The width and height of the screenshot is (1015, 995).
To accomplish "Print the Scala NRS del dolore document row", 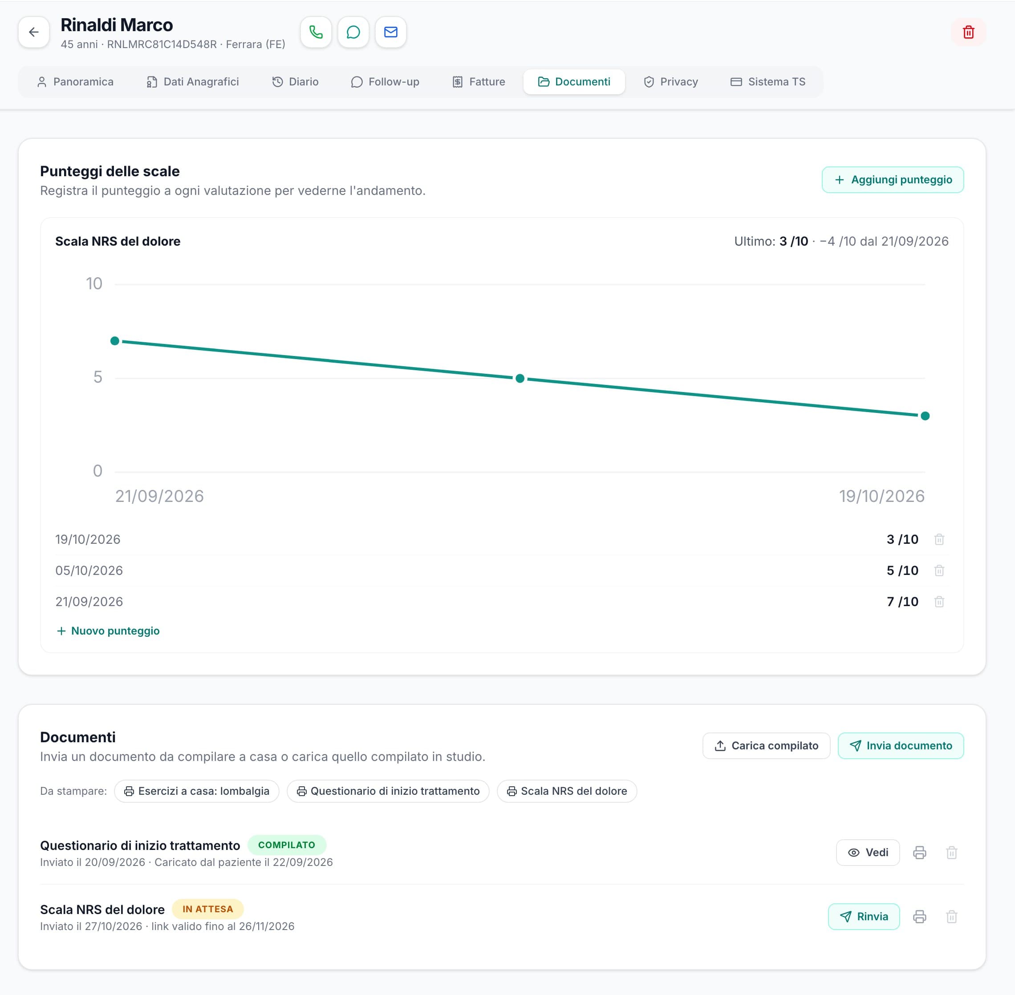I will pos(920,916).
